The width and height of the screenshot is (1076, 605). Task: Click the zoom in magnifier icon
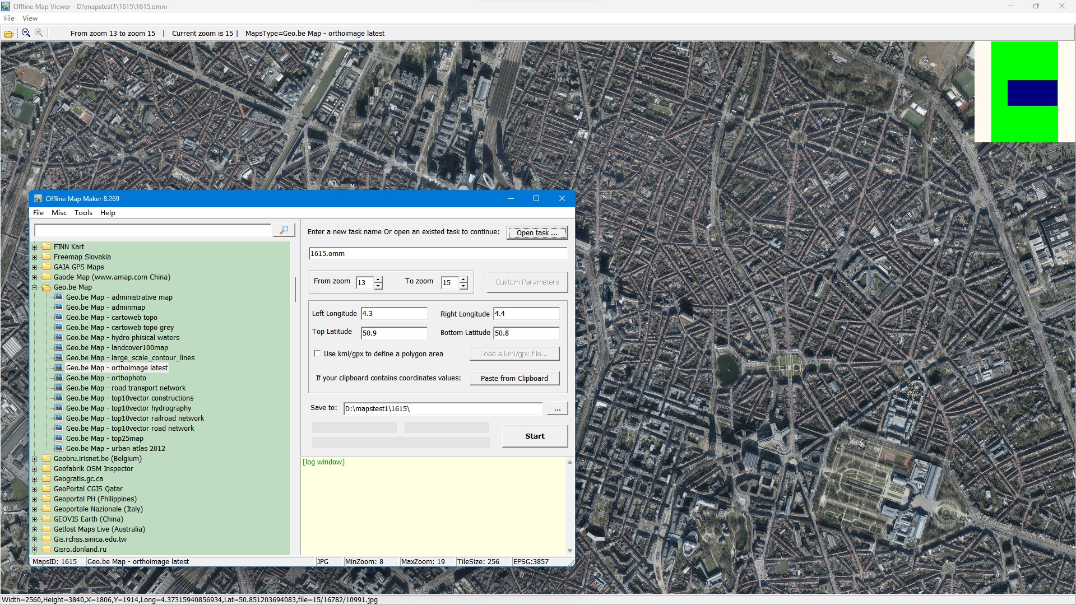[x=39, y=33]
